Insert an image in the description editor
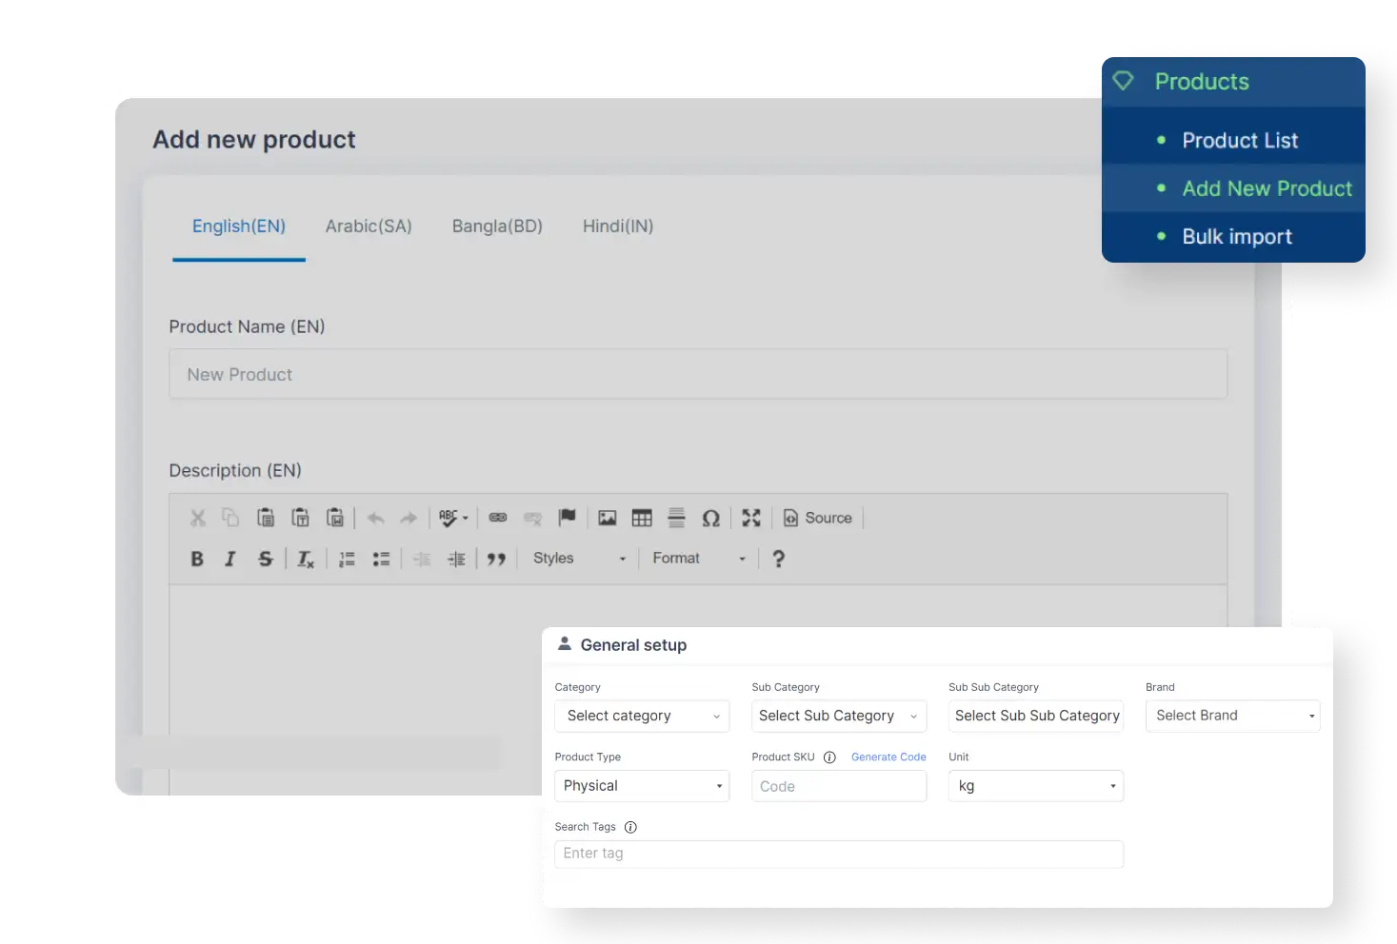Viewport: 1397px width, 944px height. click(607, 518)
